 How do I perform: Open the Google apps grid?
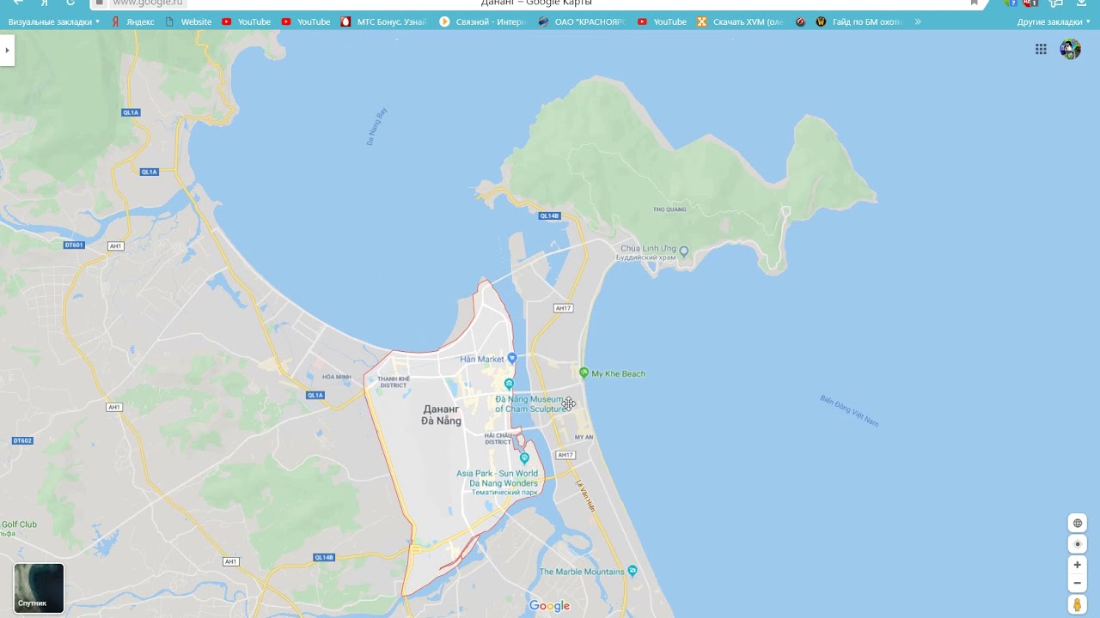(x=1041, y=50)
